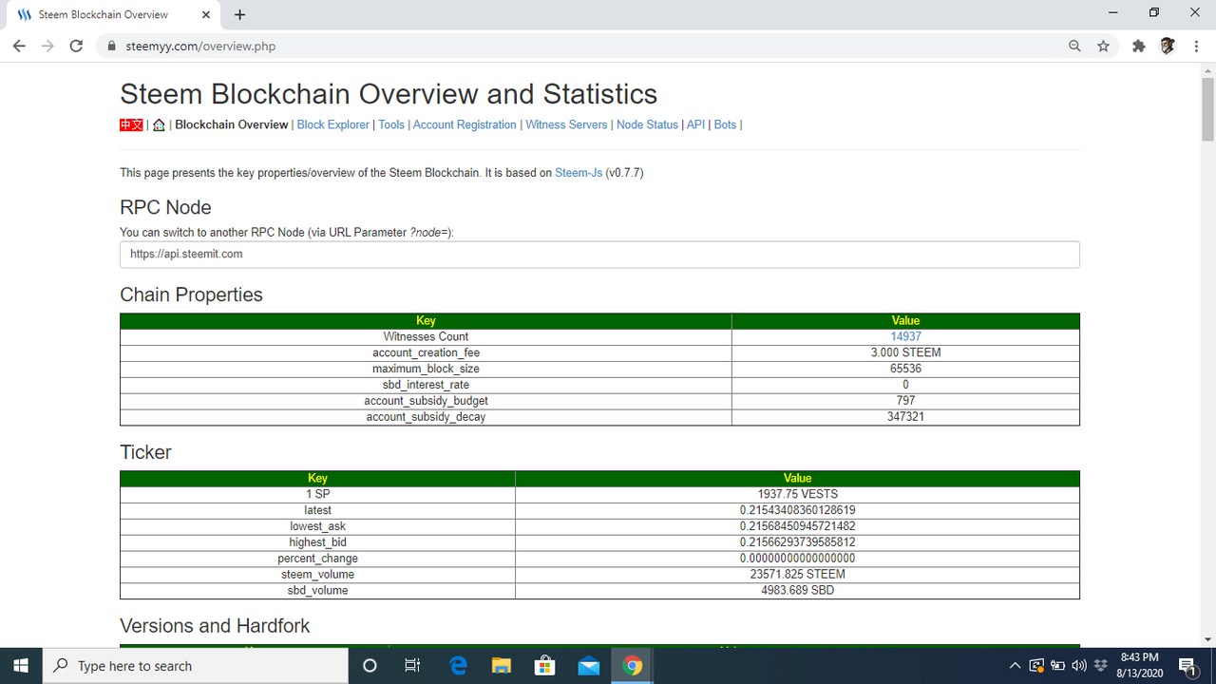Image resolution: width=1216 pixels, height=684 pixels.
Task: Go back with browser back arrow
Action: [x=19, y=46]
